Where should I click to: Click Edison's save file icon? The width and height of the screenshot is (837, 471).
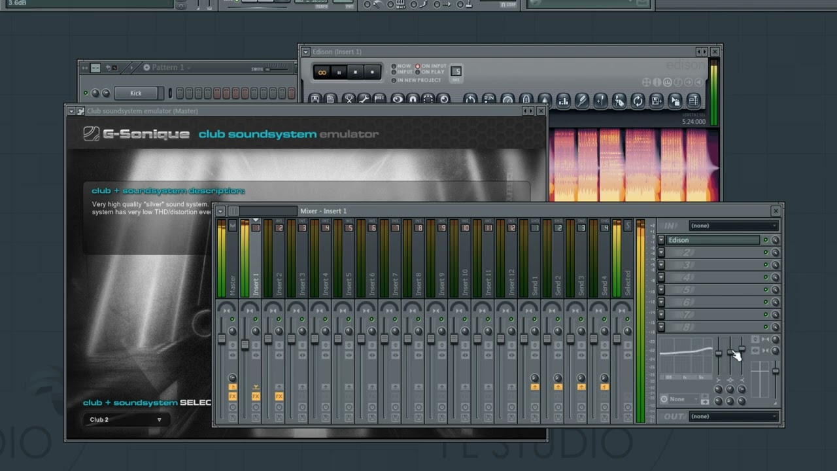316,99
